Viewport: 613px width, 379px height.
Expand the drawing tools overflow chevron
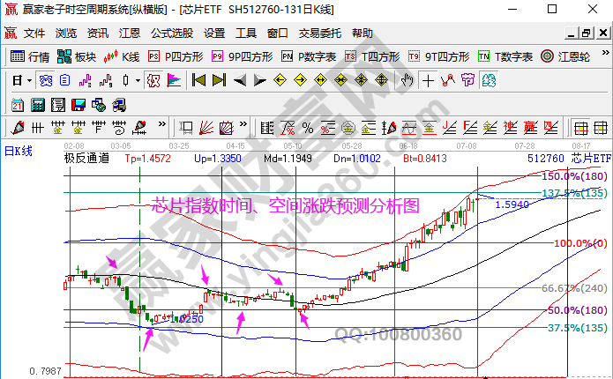[x=164, y=126]
